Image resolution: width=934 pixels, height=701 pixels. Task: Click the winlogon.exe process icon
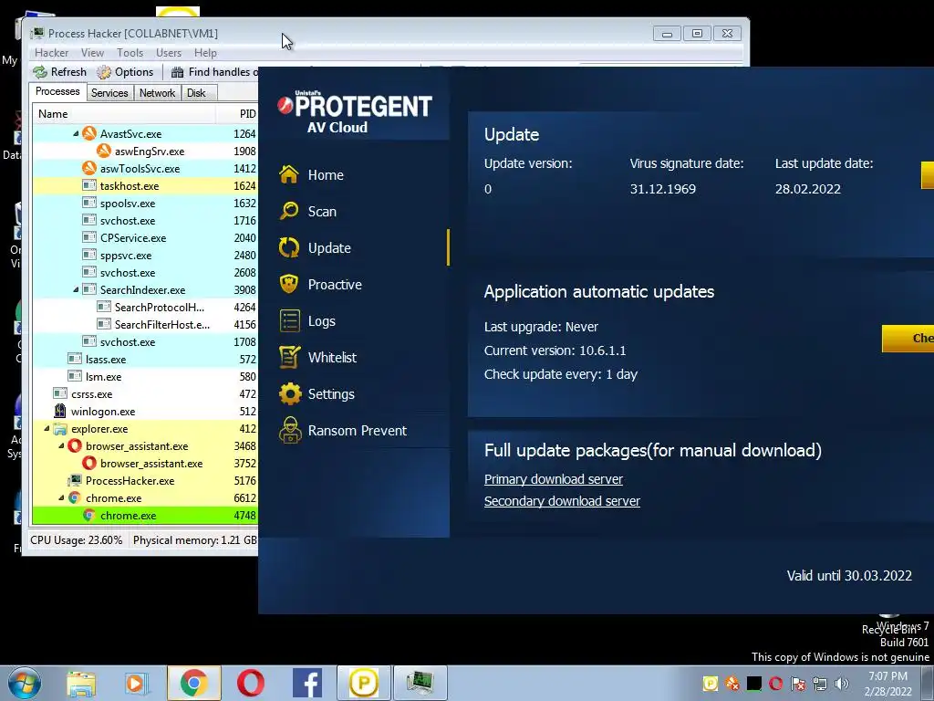click(60, 411)
